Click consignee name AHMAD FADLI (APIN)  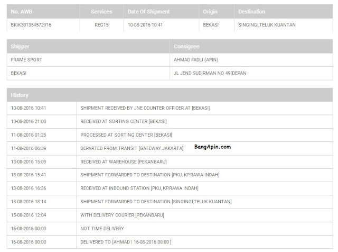(x=196, y=60)
